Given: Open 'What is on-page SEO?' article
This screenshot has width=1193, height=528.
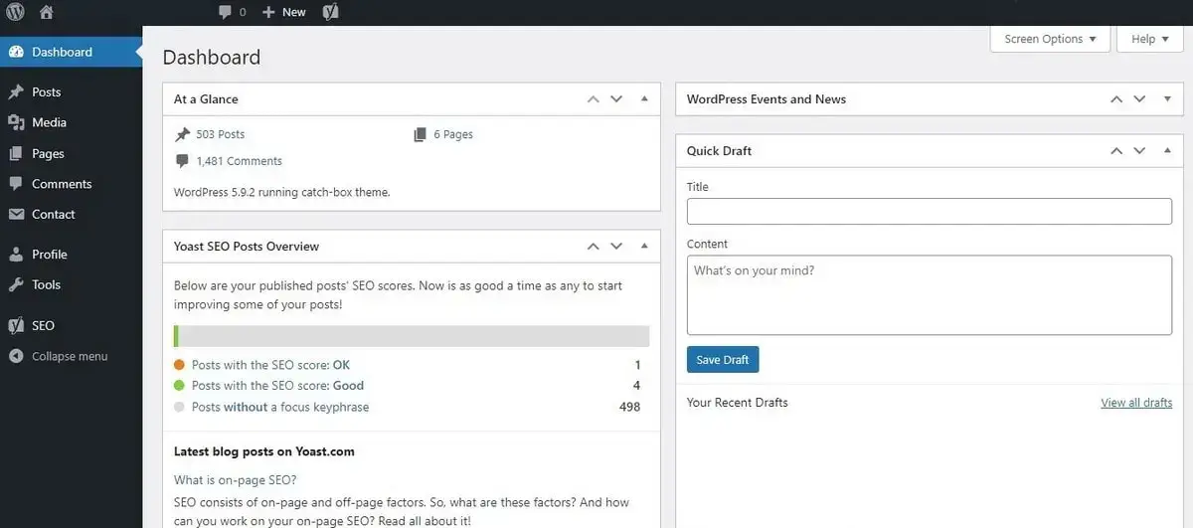Looking at the screenshot, I should click(236, 480).
